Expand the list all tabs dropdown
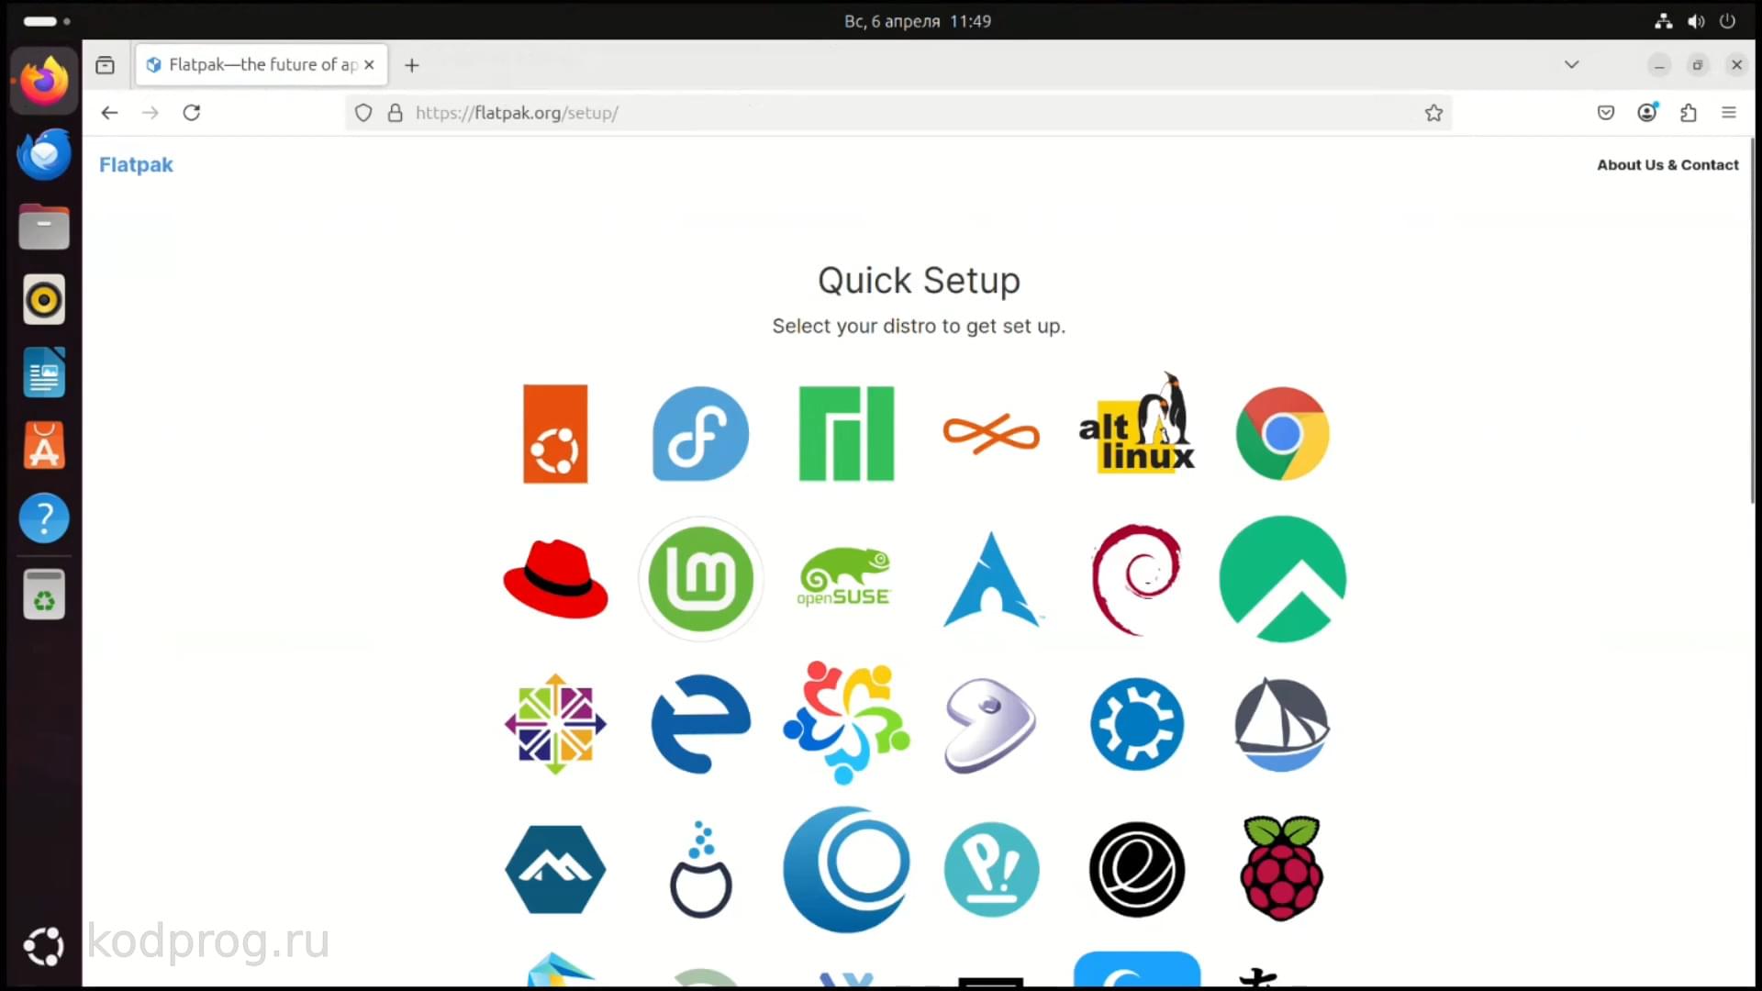This screenshot has height=991, width=1762. 1571,65
